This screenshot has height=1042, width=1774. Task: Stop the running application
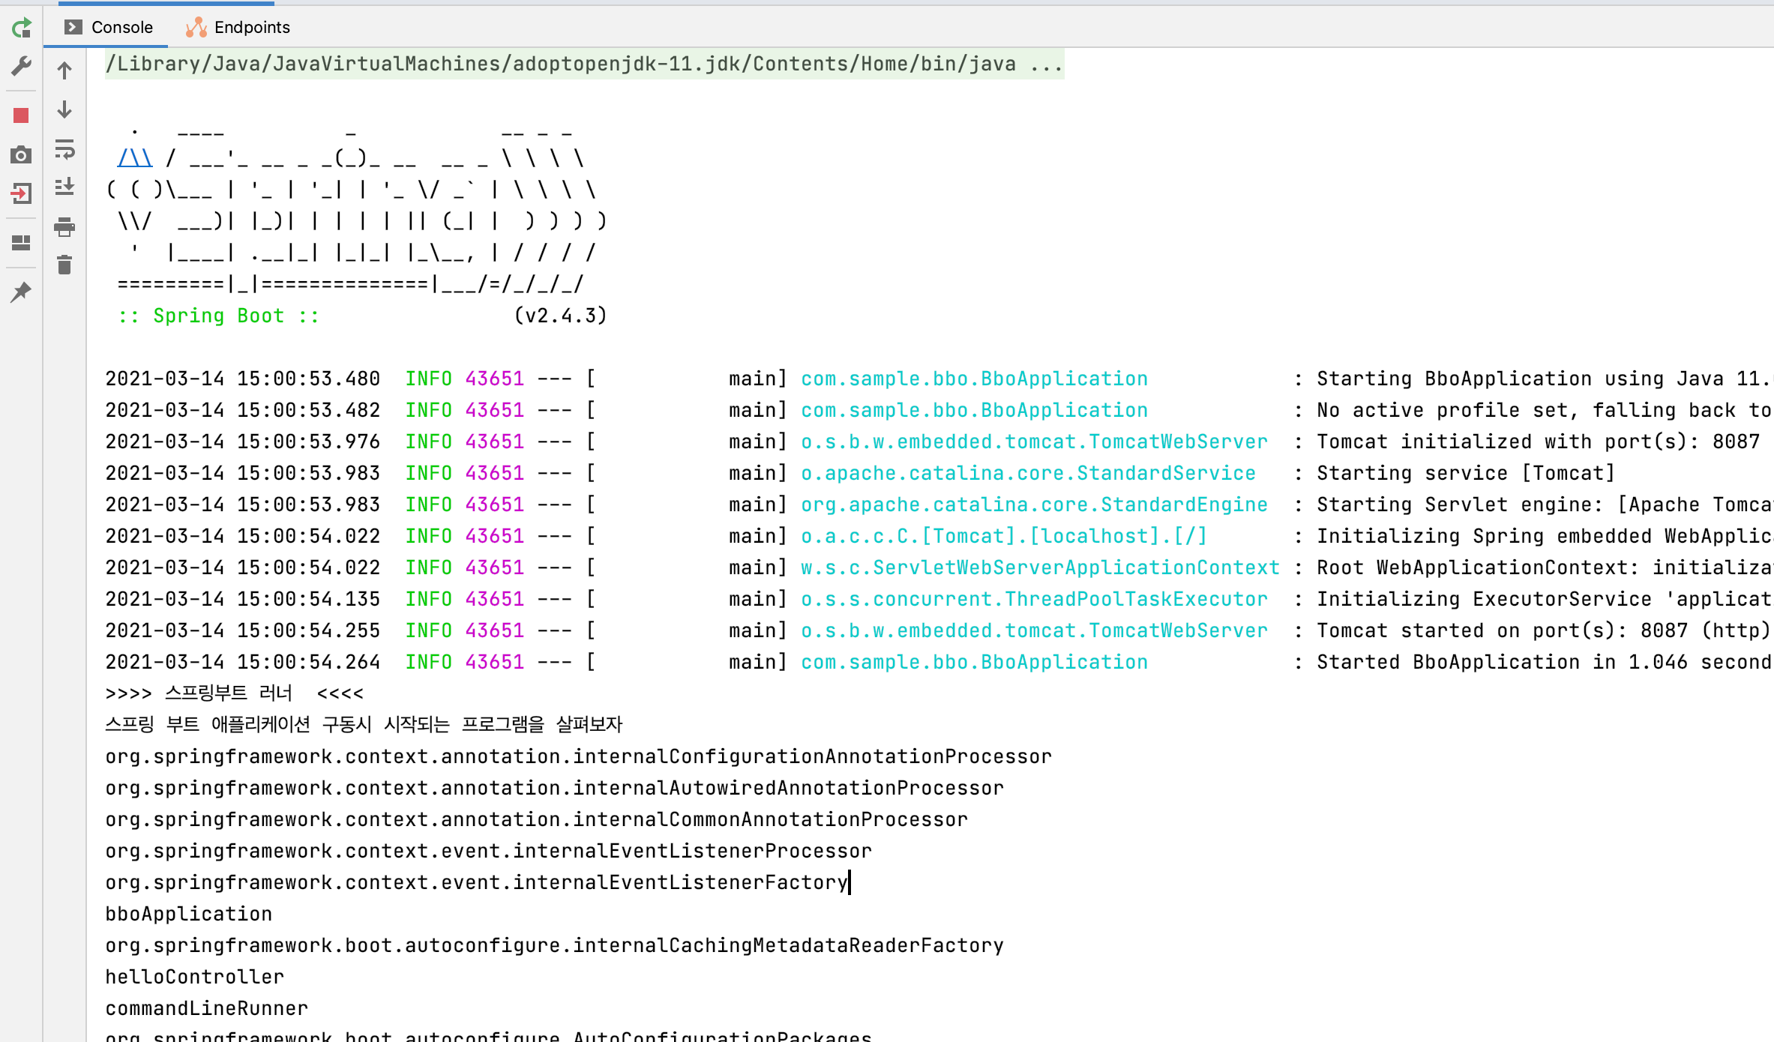coord(21,115)
